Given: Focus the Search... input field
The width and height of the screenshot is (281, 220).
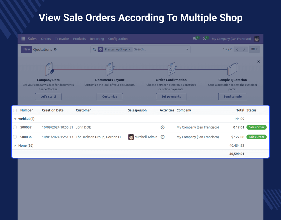Looking at the screenshot, I should pos(158,49).
